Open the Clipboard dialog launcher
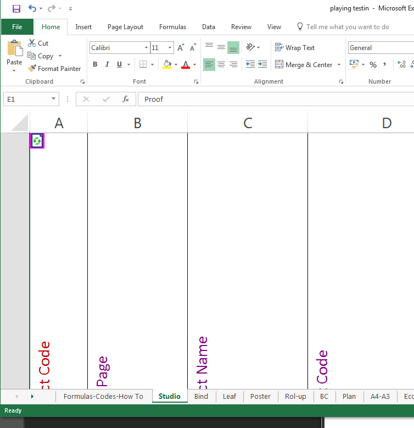The image size is (414, 428). pyautogui.click(x=82, y=81)
